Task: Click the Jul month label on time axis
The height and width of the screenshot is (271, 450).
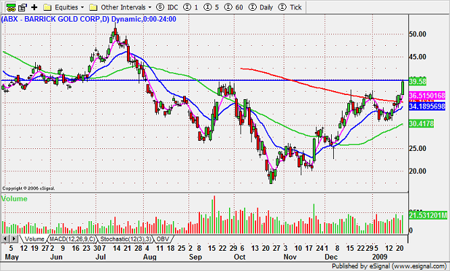Action: click(x=101, y=257)
